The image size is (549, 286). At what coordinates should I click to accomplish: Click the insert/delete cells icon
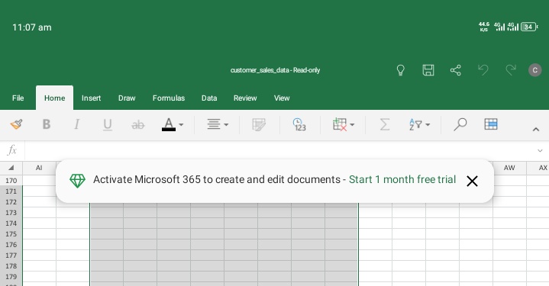[340, 124]
